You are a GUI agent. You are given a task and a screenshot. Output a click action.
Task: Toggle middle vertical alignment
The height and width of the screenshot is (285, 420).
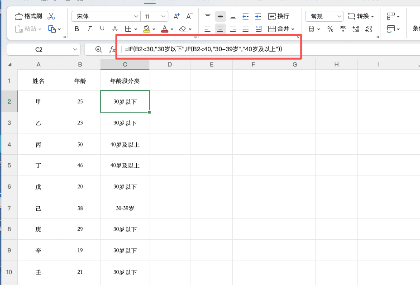[x=220, y=16]
